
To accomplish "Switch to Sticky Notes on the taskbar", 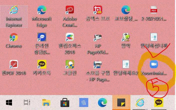I will tap(121, 103).
